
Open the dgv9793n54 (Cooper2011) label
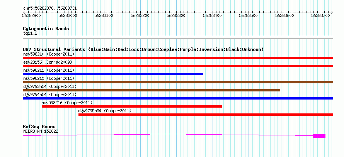[x=50, y=86]
